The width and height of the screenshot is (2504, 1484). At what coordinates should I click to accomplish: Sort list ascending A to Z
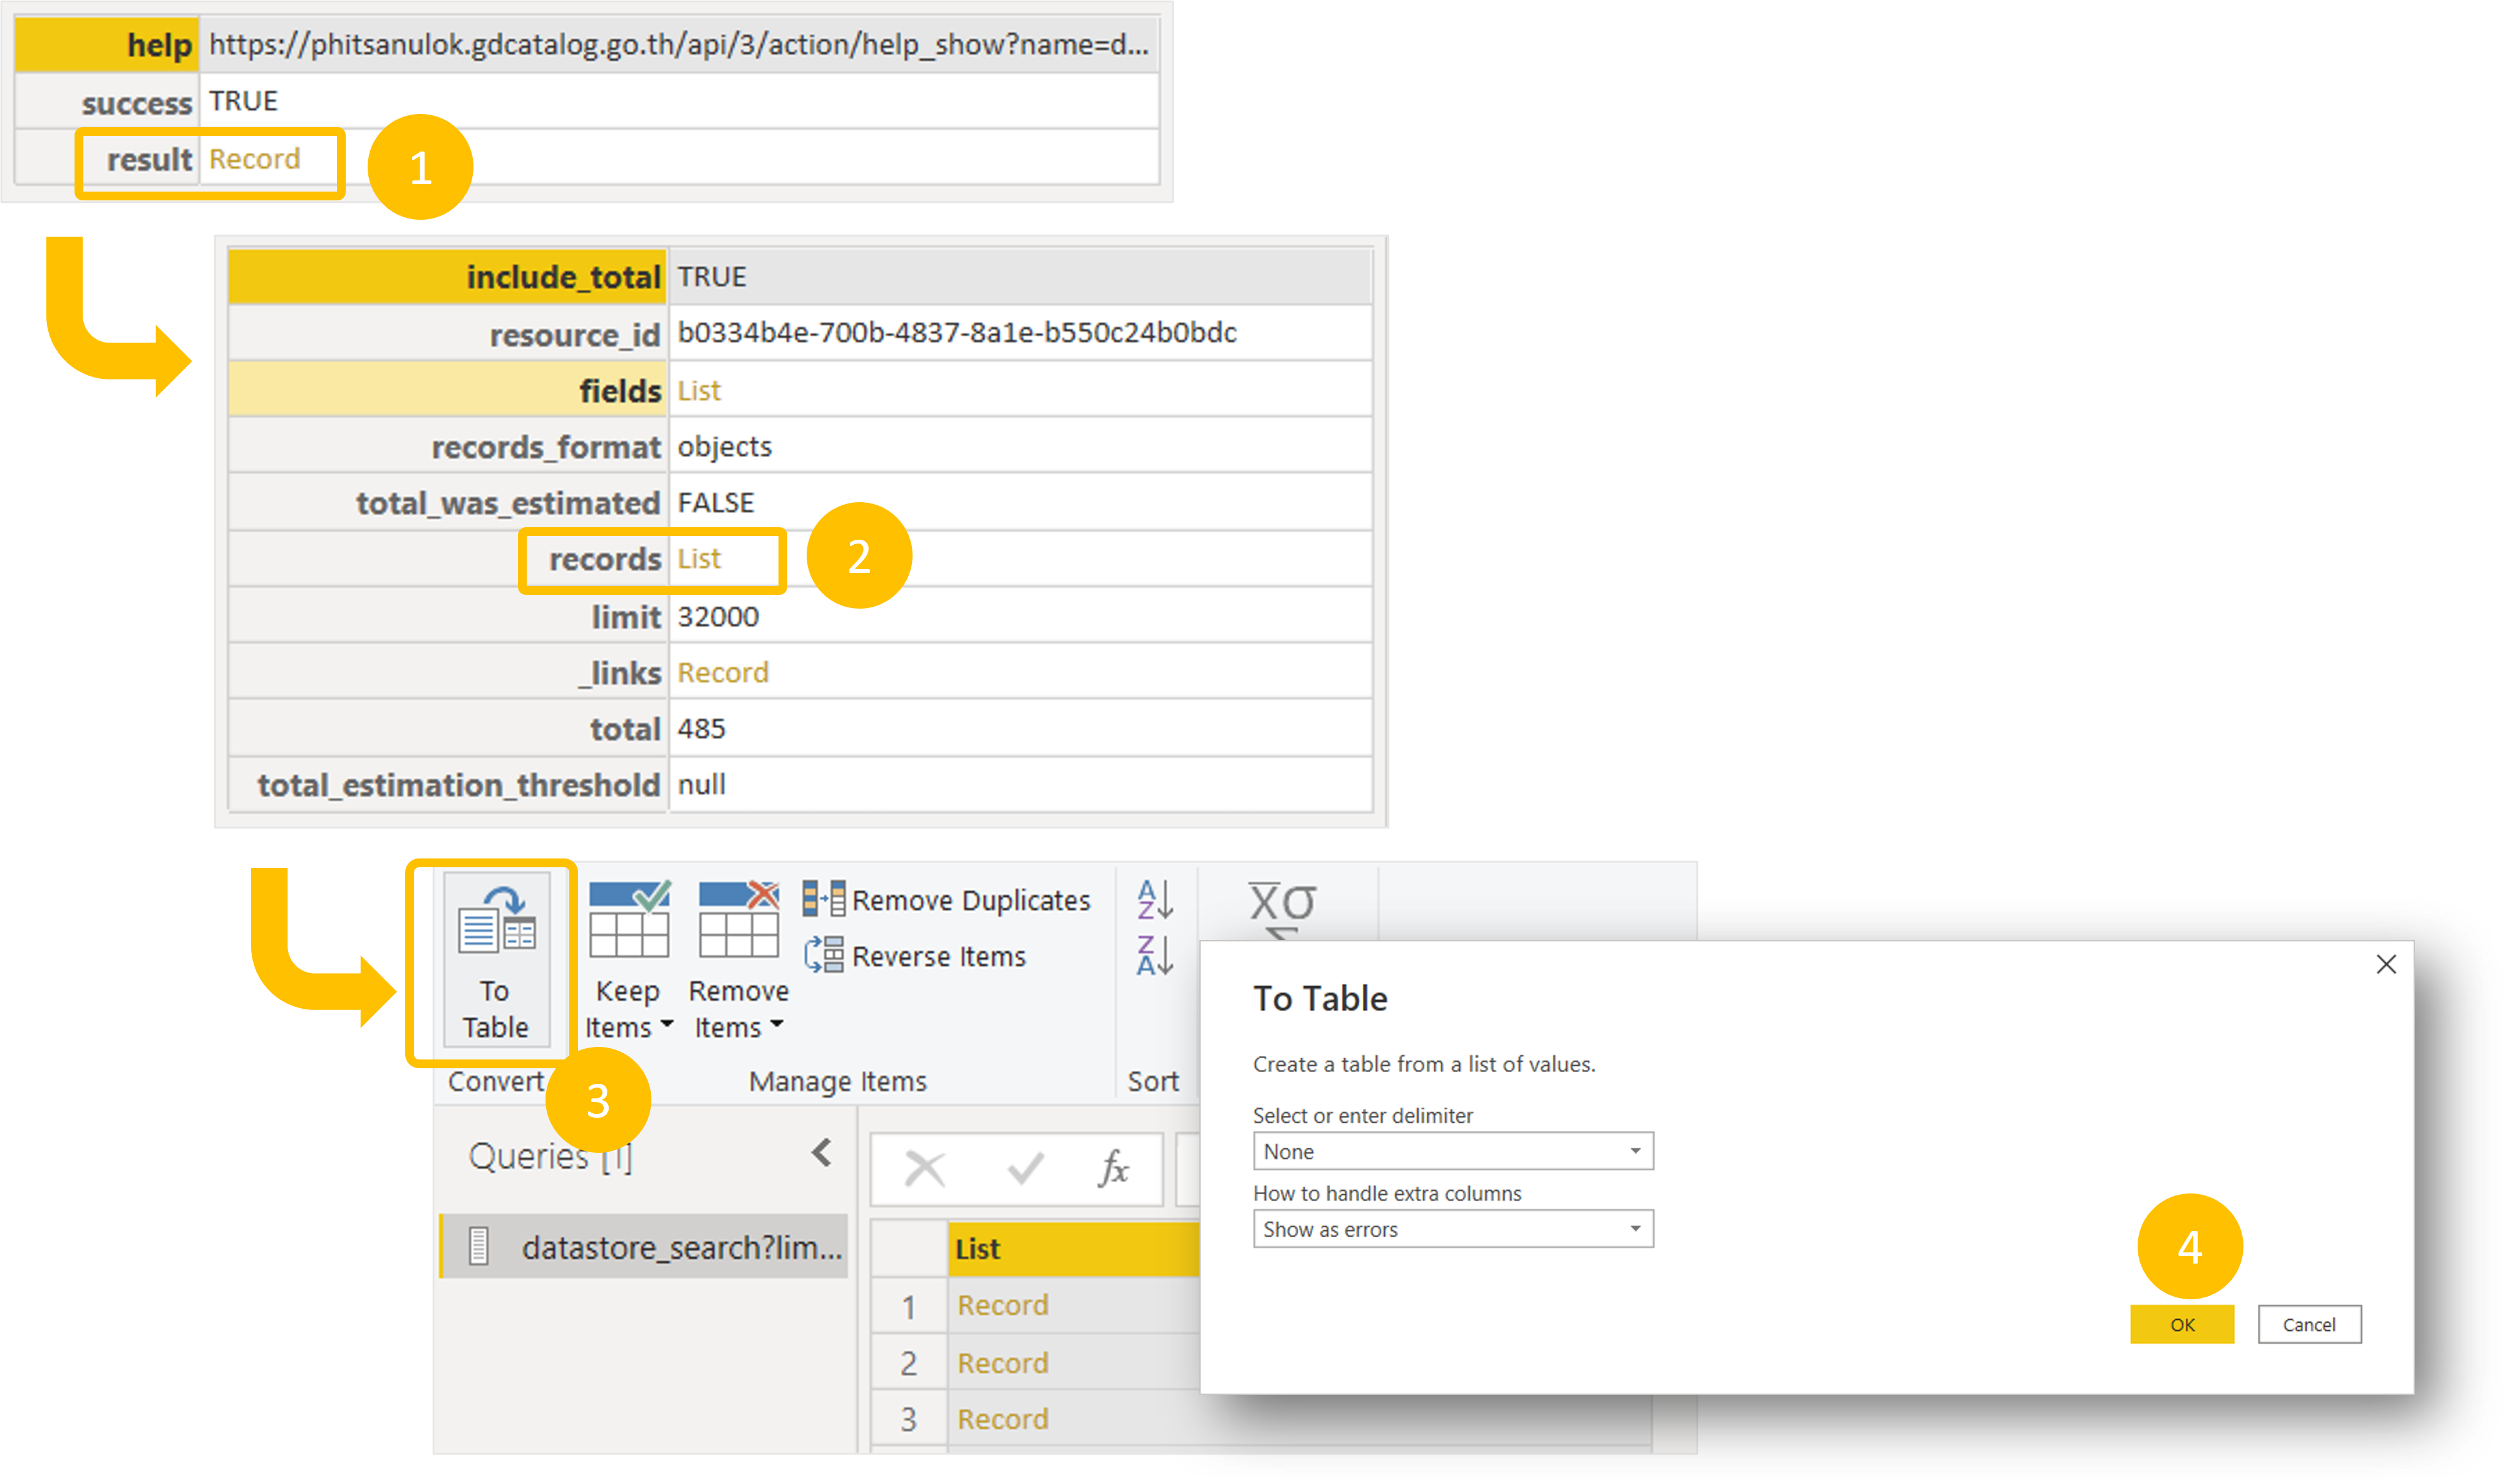coord(1154,900)
